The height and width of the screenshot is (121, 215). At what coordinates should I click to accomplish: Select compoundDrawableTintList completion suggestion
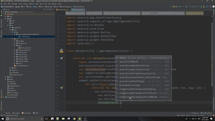[143, 93]
